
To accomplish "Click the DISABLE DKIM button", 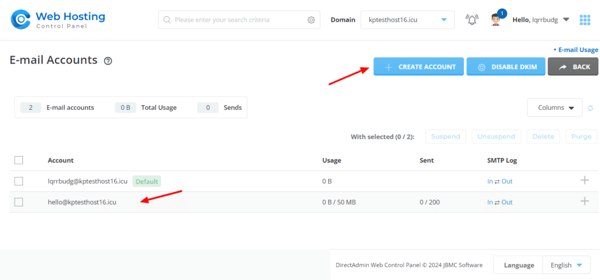I will point(506,67).
